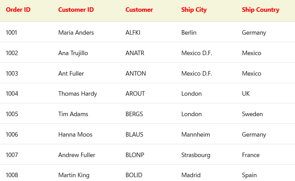The image size is (295, 181).
Task: Click the Madrid ship city cell
Action: (191, 175)
